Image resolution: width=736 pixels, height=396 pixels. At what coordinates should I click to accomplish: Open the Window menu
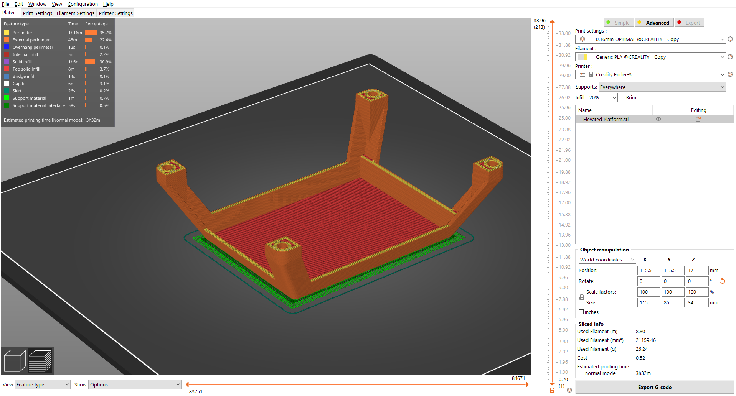(37, 4)
